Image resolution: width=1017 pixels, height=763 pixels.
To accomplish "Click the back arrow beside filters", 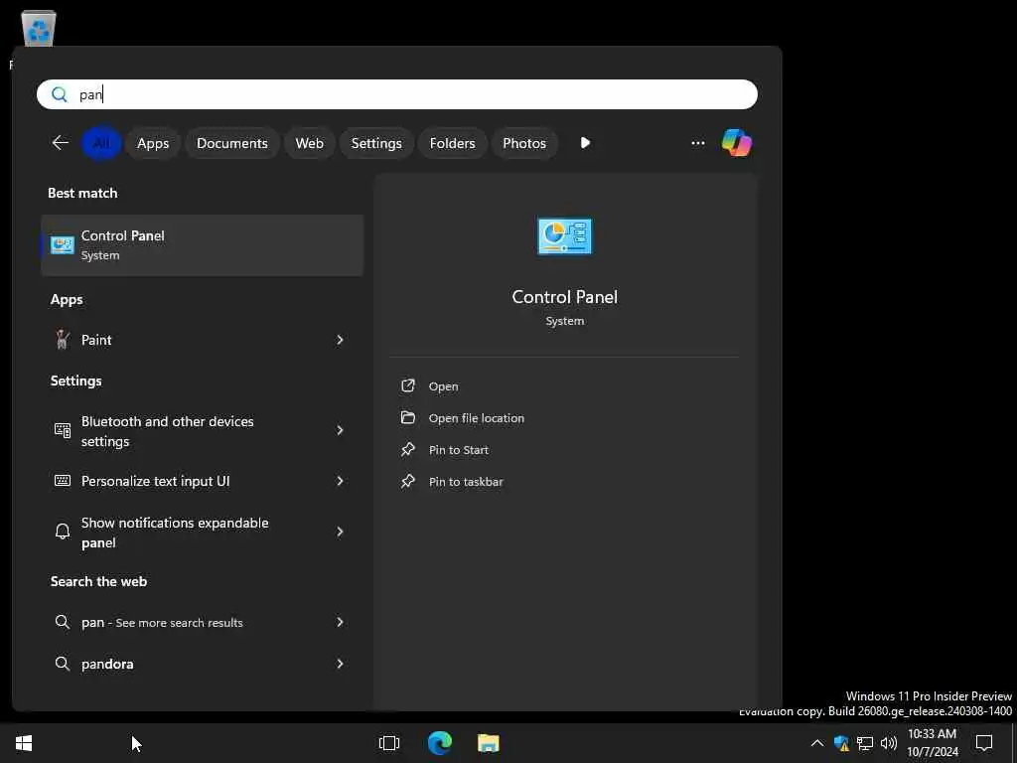I will pos(61,143).
